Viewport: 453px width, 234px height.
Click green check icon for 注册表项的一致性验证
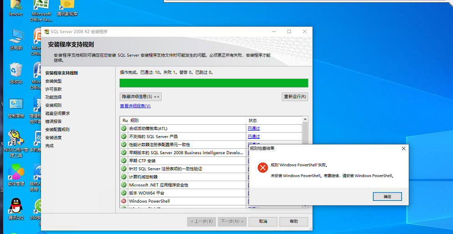124,169
